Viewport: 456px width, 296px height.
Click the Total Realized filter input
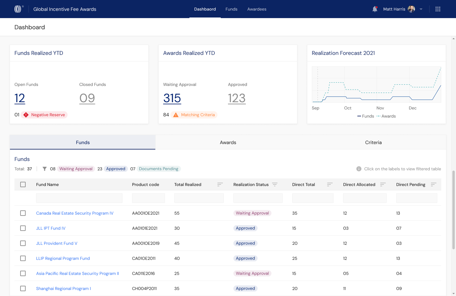point(199,198)
